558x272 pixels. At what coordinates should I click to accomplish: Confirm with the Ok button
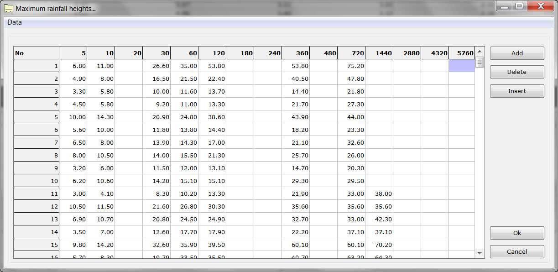tap(516, 233)
